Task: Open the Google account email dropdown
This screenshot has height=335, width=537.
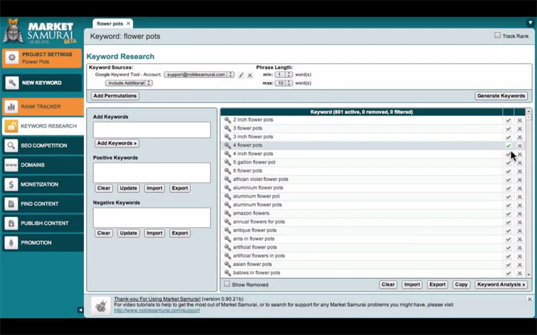Action: tap(199, 74)
